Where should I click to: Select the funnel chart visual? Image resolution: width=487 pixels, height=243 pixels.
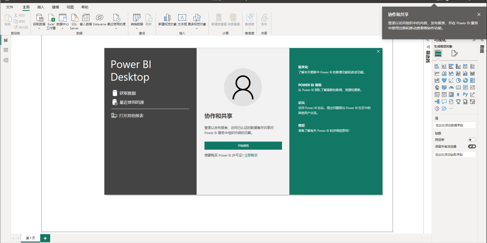tap(444, 80)
